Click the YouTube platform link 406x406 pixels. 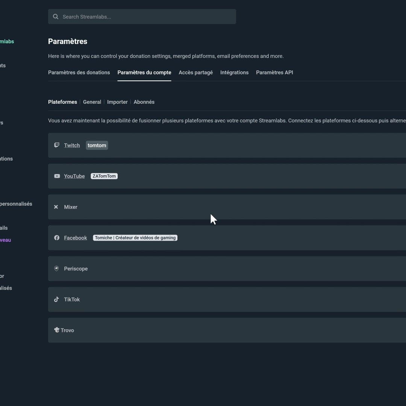click(74, 176)
